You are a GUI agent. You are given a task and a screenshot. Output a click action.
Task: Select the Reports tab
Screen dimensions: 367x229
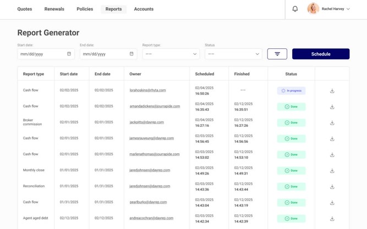click(113, 9)
